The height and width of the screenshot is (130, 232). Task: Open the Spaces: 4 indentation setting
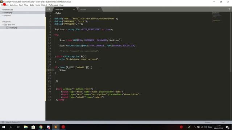pyautogui.click(x=208, y=122)
